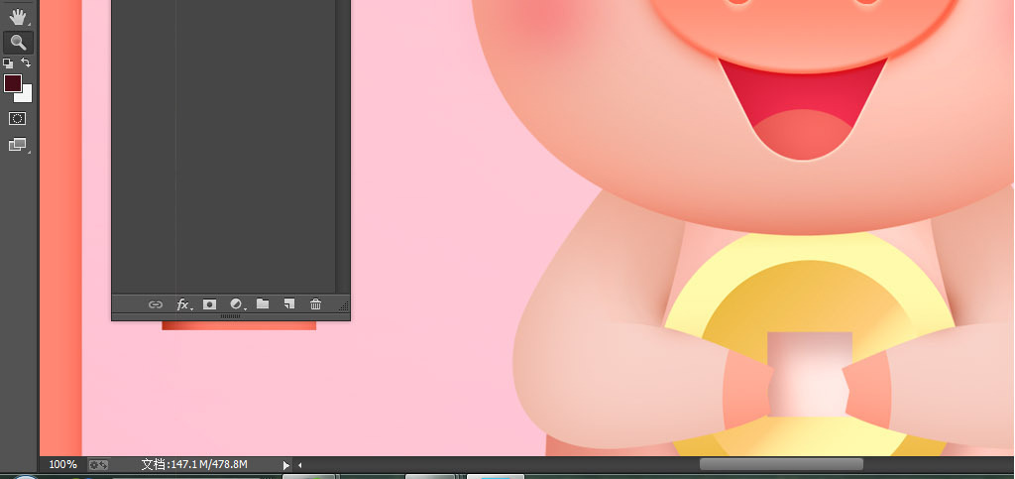
Task: Click the horizontal scrollbar left arrow
Action: coord(300,464)
